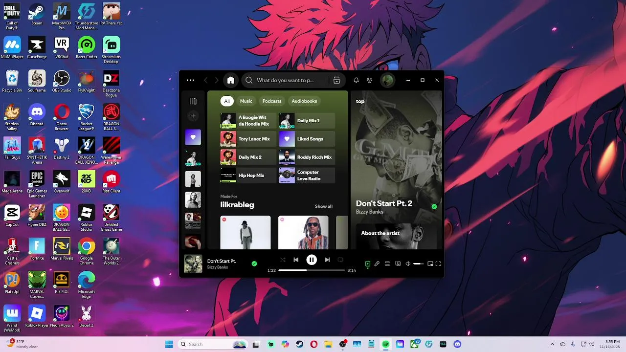Viewport: 626px width, 352px height.
Task: Select the All filter chip
Action: point(226,101)
